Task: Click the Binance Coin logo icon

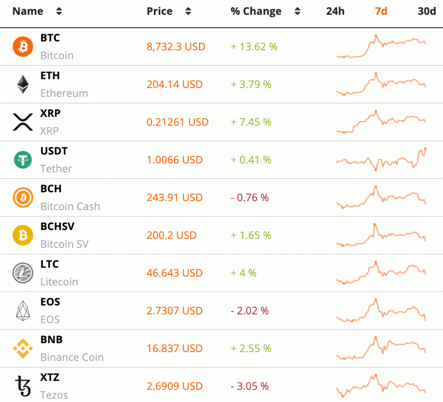Action: pyautogui.click(x=23, y=348)
